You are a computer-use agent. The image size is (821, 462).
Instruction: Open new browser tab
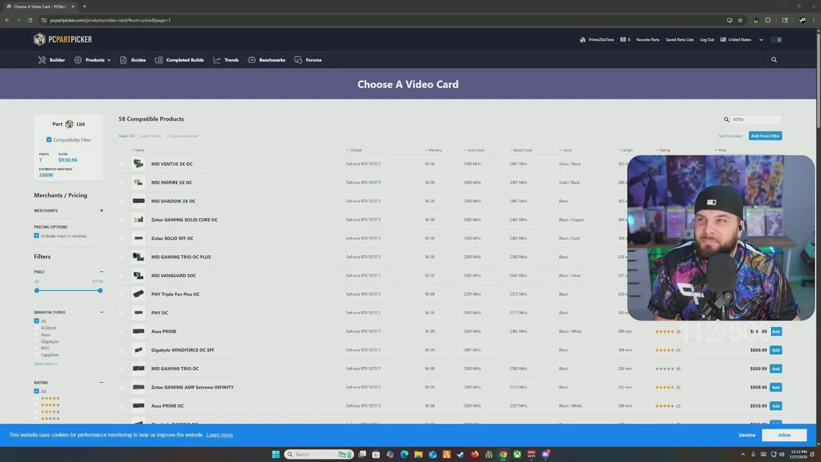coord(84,6)
